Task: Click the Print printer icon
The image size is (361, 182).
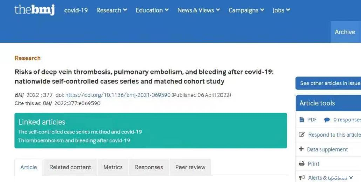Action: [x=301, y=163]
